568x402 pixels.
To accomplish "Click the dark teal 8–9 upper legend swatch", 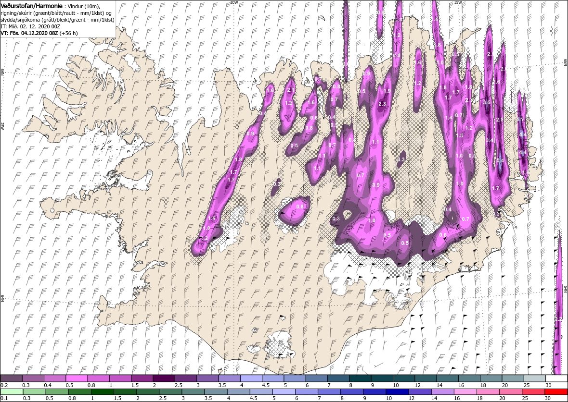I will point(360,378).
